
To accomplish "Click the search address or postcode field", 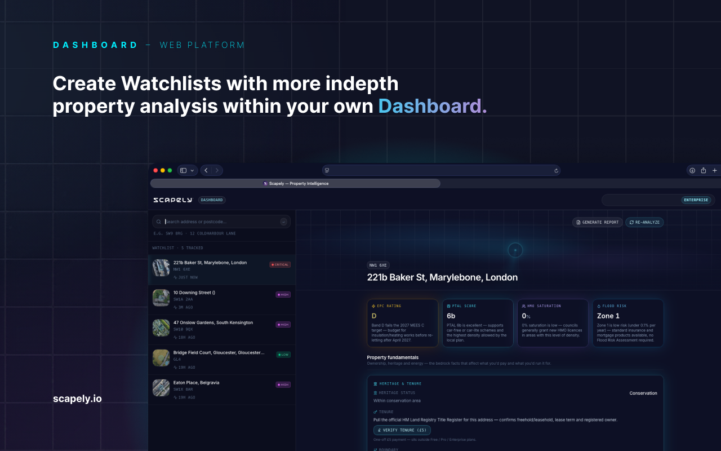I will (x=221, y=222).
